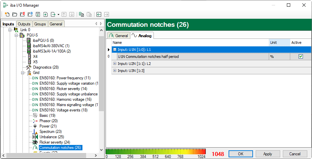312x159 pixels.
Task: Collapse the Input: U1N [1:0]: L1 group
Action: (115, 50)
